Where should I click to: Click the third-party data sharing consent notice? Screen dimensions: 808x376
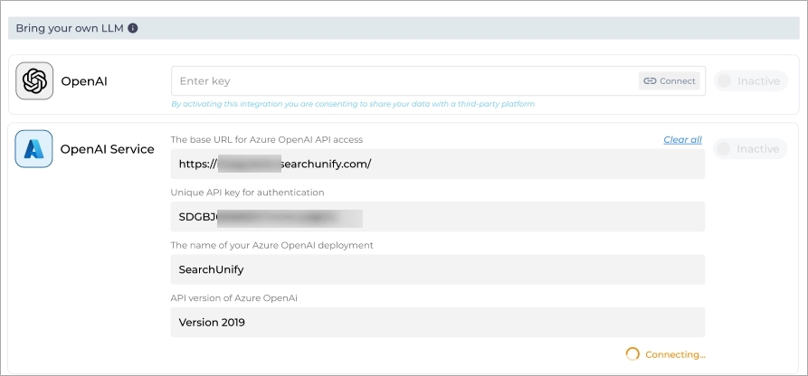[352, 104]
